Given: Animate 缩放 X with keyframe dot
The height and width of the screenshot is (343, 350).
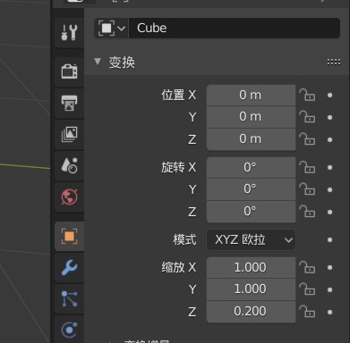Looking at the screenshot, I should point(329,268).
